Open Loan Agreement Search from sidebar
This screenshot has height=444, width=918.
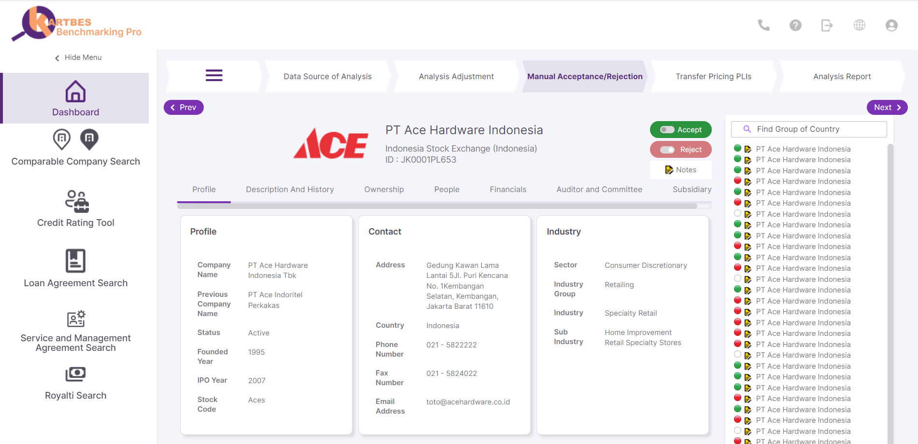click(75, 268)
